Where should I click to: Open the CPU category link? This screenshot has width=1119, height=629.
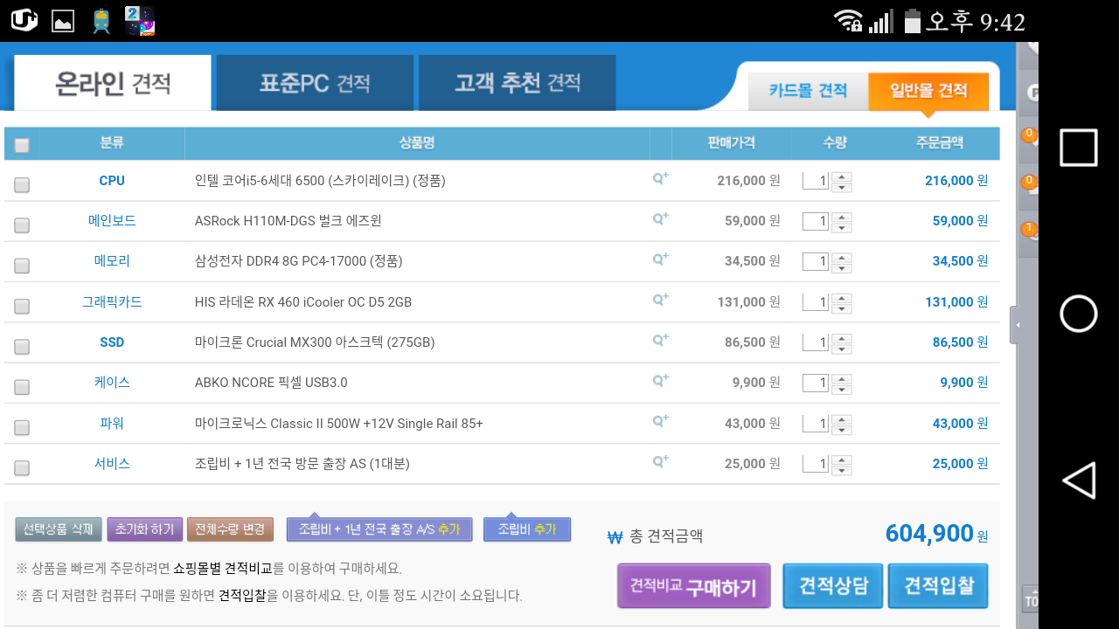pos(112,181)
